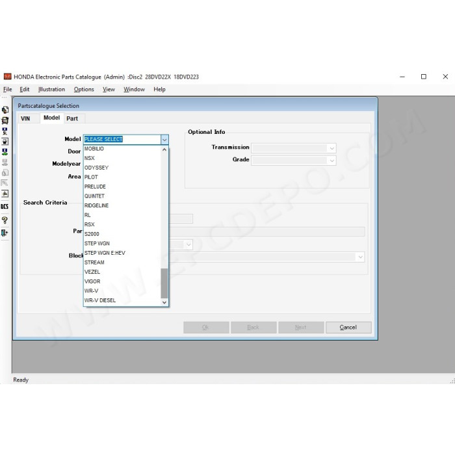The width and height of the screenshot is (455, 455).
Task: Switch to the Part tab
Action: 72,119
